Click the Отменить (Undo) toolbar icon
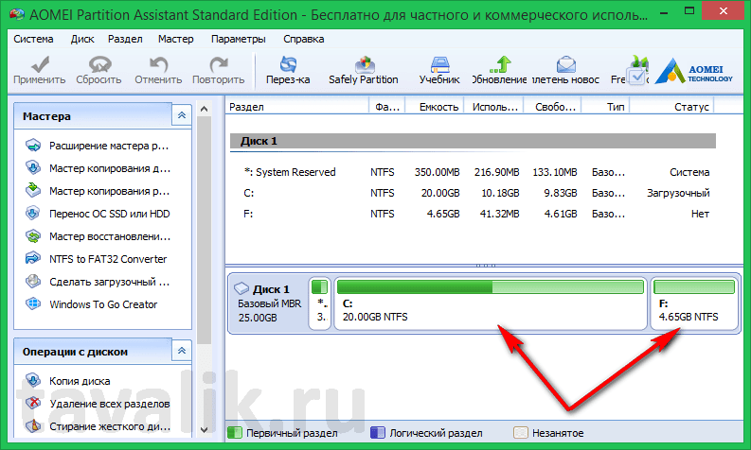This screenshot has width=751, height=450. tap(158, 64)
